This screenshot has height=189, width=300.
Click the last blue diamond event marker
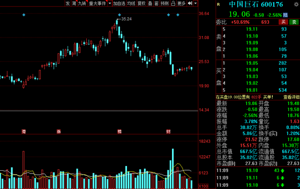178,15
